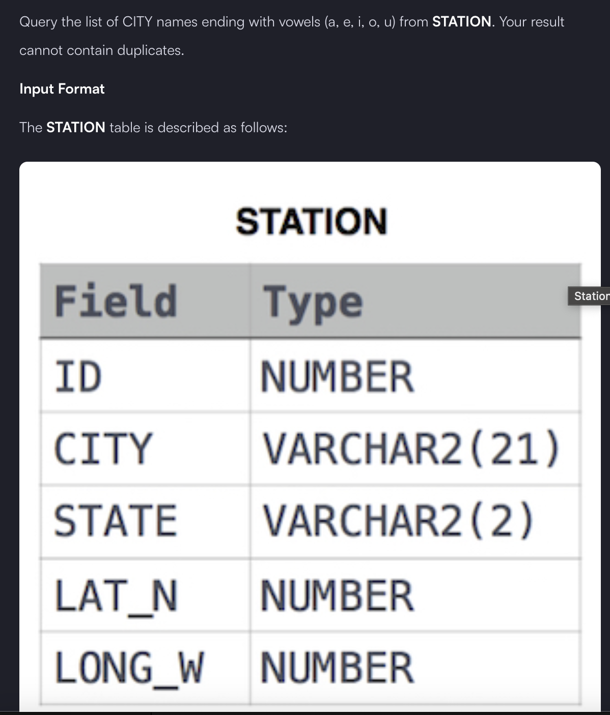Click the STATION table title
Screen dimensions: 610x715
[311, 222]
